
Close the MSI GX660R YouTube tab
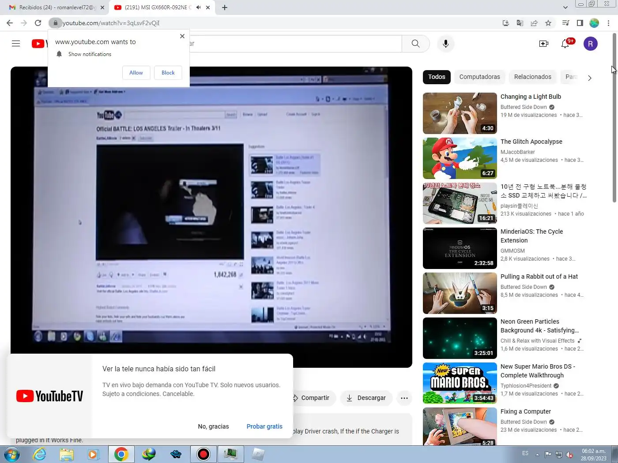[209, 7]
